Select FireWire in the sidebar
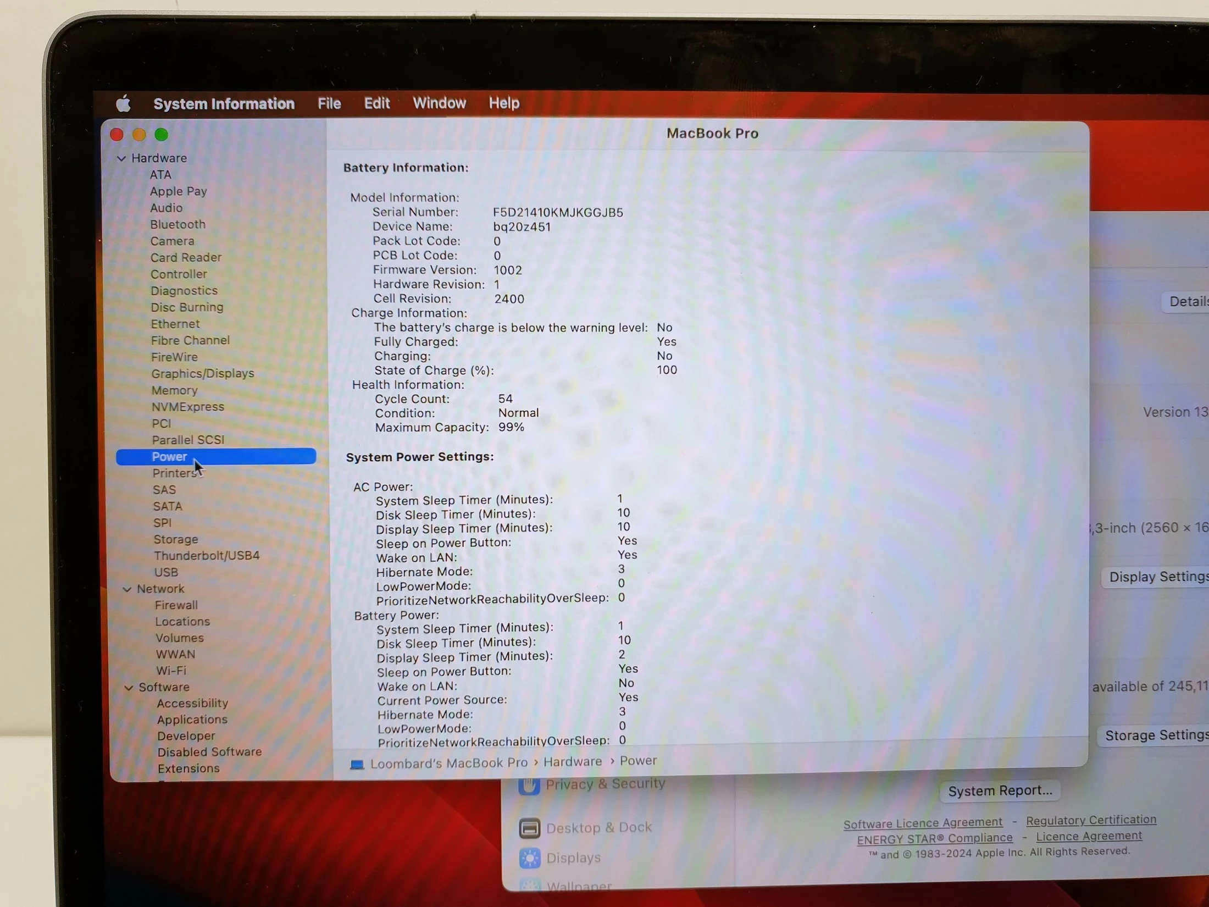The image size is (1209, 907). [174, 357]
